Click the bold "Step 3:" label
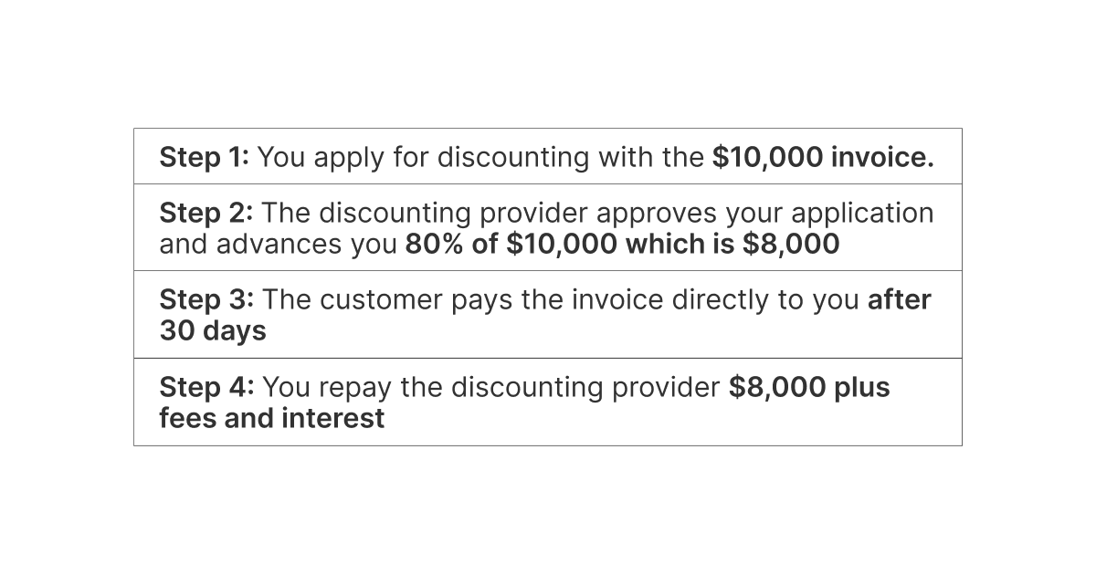 [205, 299]
